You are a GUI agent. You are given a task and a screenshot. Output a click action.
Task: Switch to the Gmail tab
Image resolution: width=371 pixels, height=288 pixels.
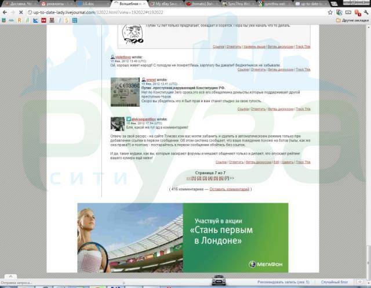point(56,4)
